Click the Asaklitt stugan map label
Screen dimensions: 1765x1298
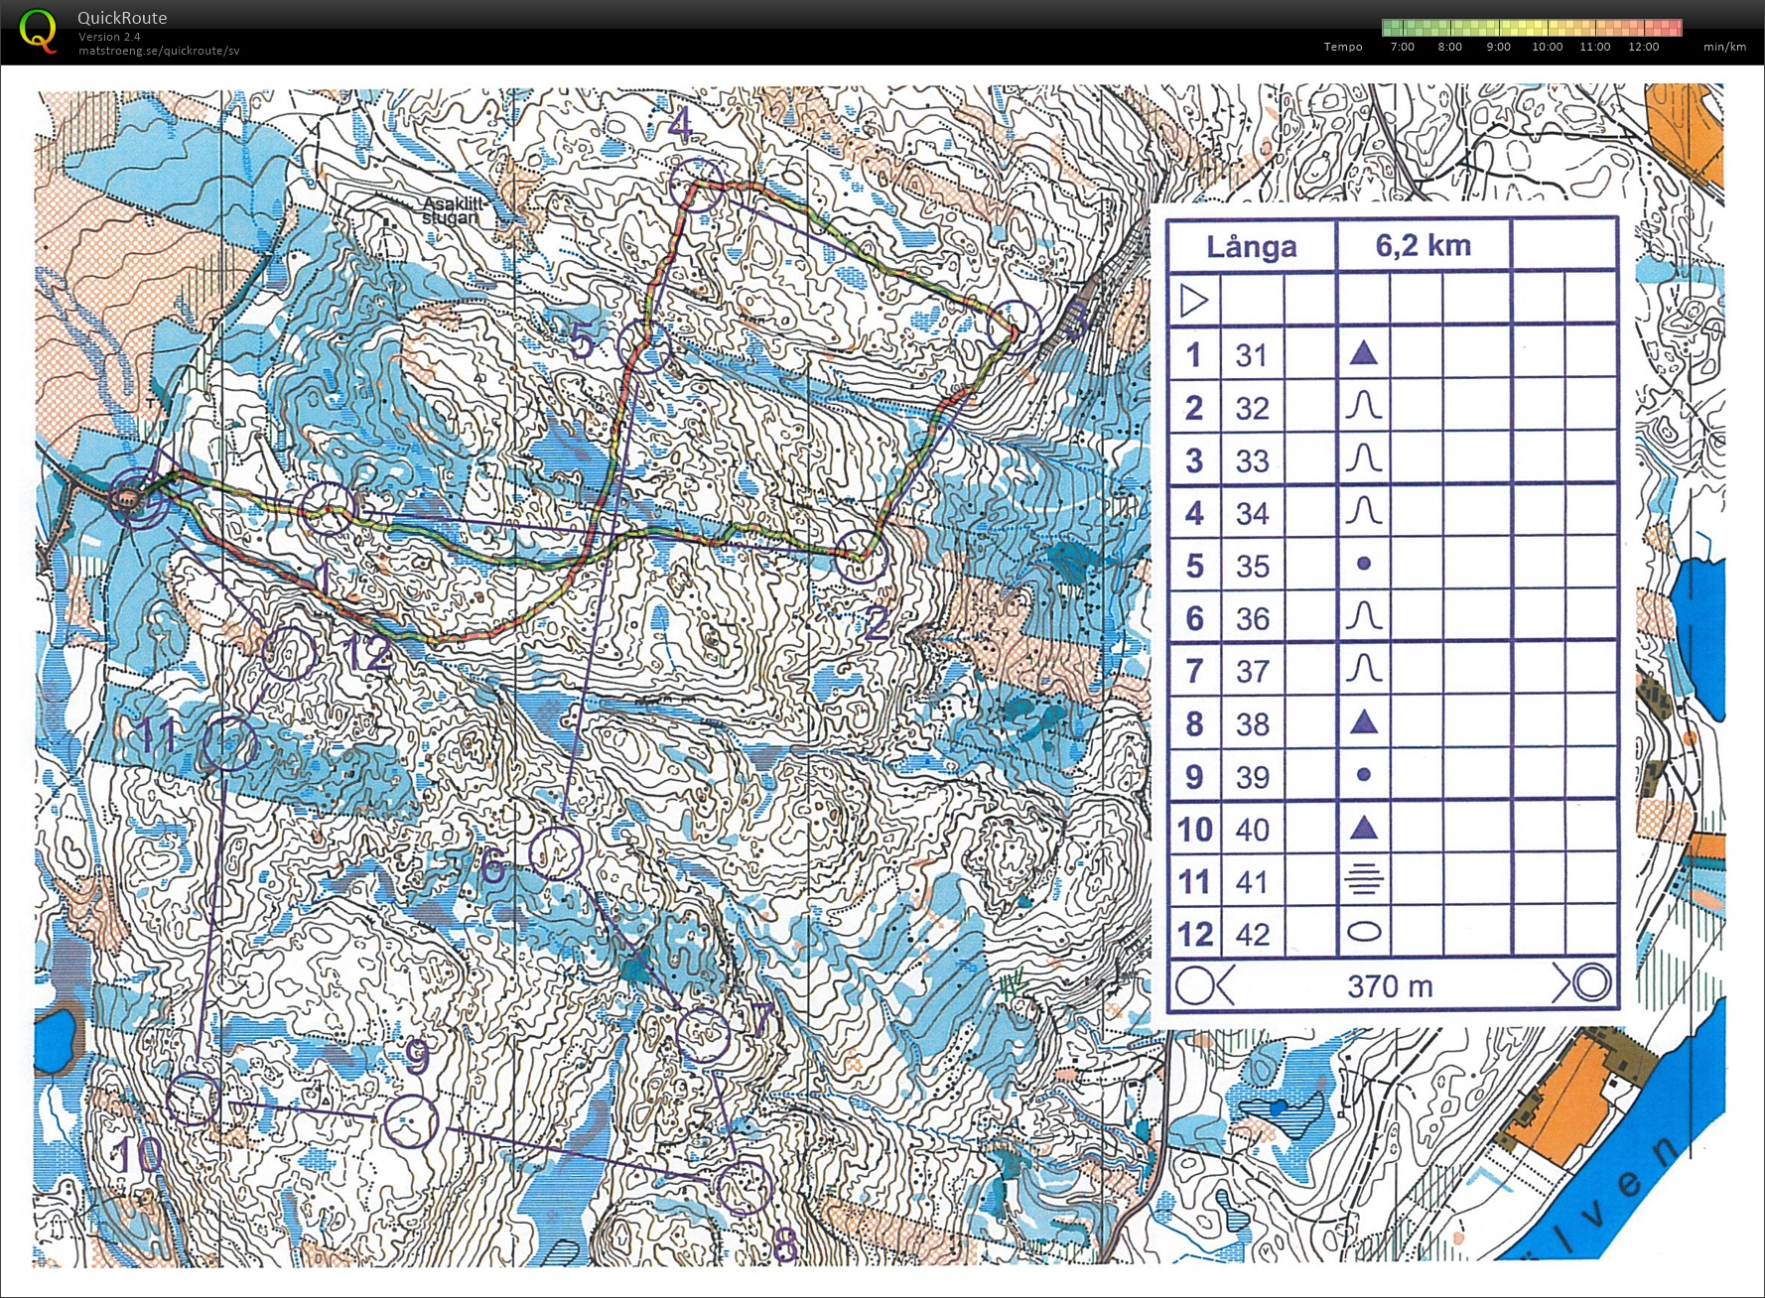453,210
